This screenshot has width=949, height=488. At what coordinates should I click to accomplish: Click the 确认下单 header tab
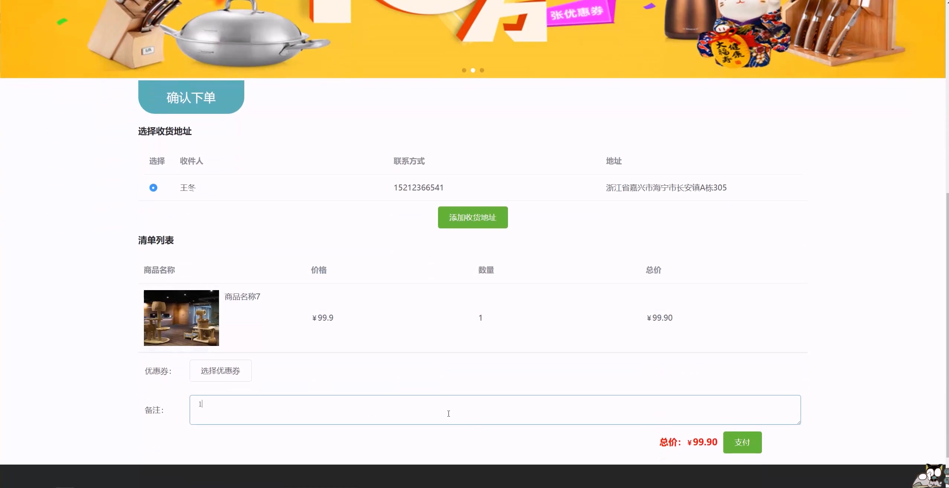click(191, 97)
